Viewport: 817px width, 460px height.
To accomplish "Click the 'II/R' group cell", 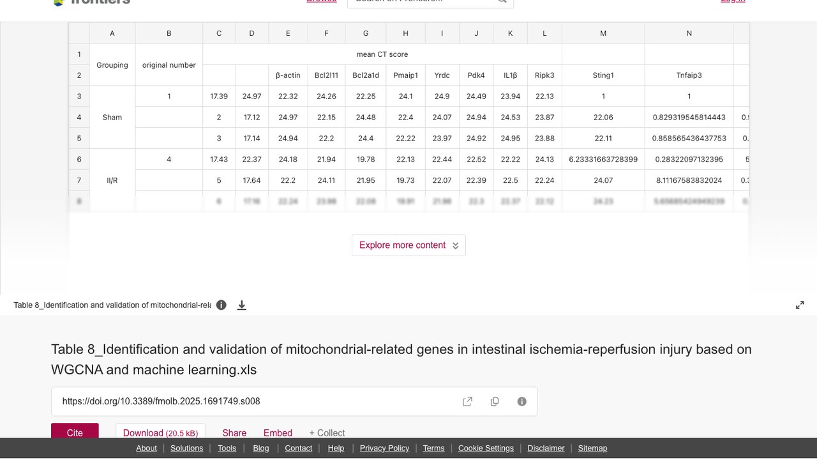I will coord(112,181).
